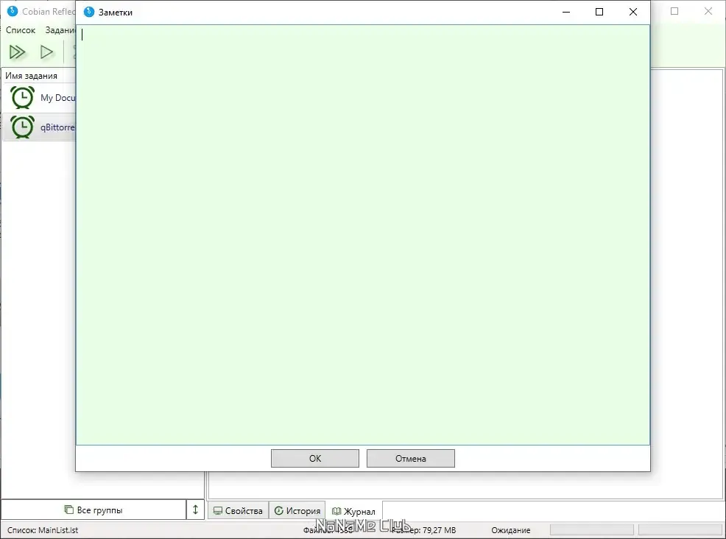This screenshot has height=539, width=726.
Task: Select the My Documents task clock icon
Action: click(x=22, y=97)
